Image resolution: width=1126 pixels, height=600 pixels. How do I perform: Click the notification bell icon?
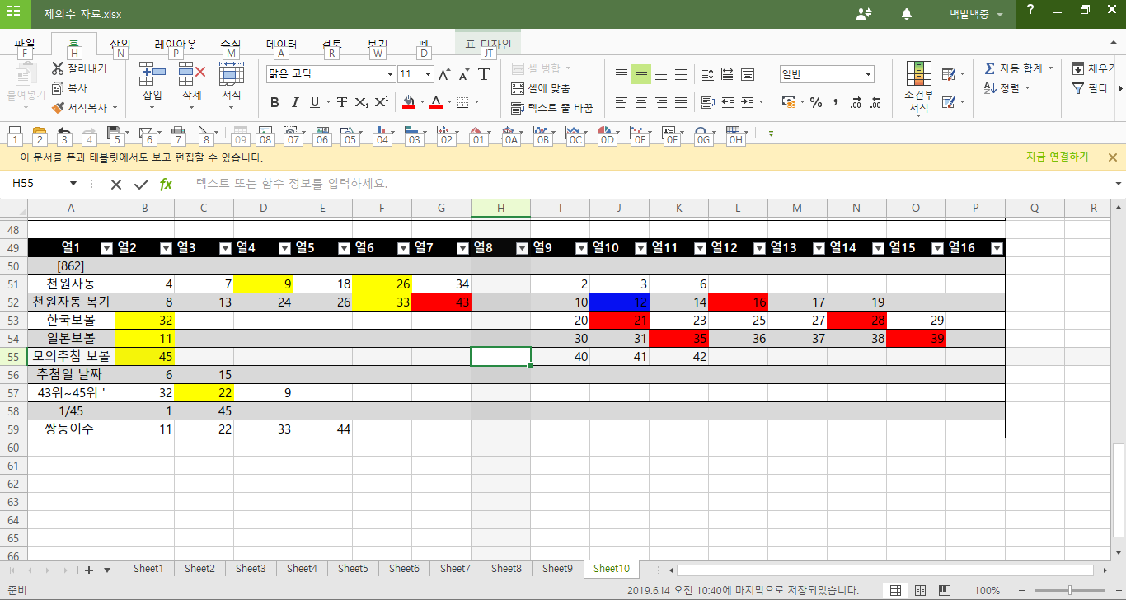pyautogui.click(x=907, y=14)
